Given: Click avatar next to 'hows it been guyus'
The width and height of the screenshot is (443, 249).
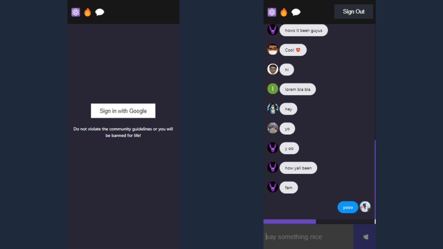Looking at the screenshot, I should (273, 30).
